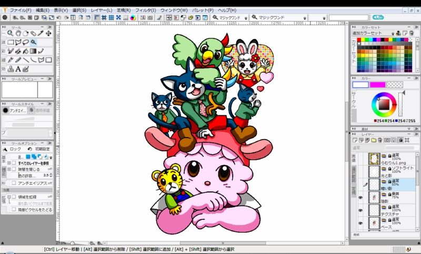
Task: Select the Polygon selection tool
Action: click(x=18, y=42)
